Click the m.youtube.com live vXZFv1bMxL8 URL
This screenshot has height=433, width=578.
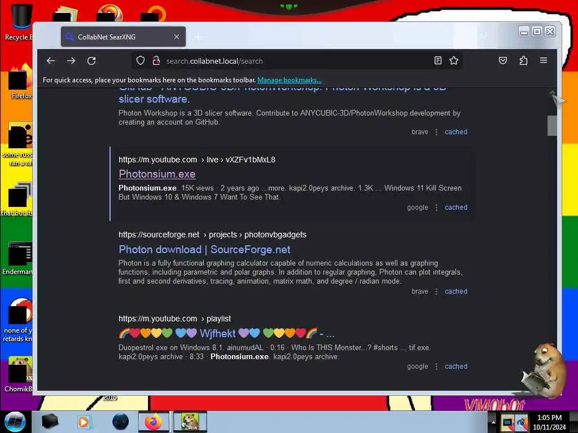tap(197, 160)
